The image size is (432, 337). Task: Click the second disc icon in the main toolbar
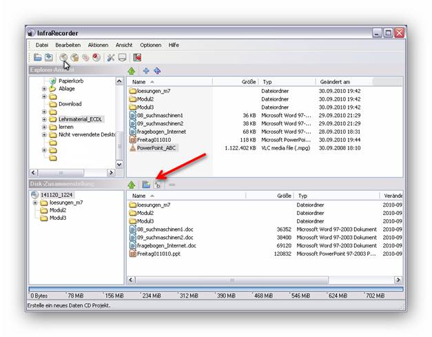click(74, 57)
